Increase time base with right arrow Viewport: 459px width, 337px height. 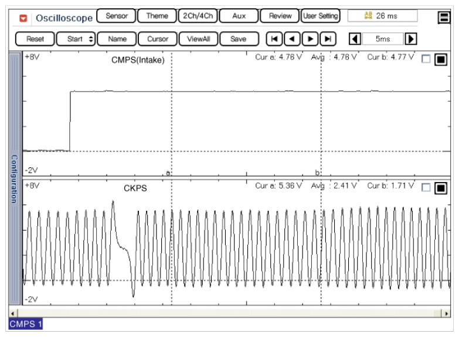click(411, 39)
